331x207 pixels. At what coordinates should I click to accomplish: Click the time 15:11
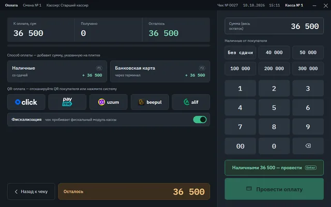click(x=275, y=5)
